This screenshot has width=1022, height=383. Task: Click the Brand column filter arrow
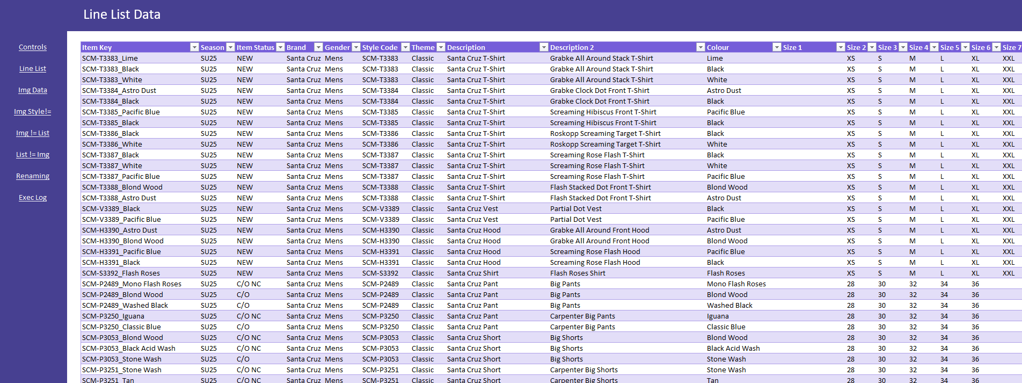coord(318,47)
